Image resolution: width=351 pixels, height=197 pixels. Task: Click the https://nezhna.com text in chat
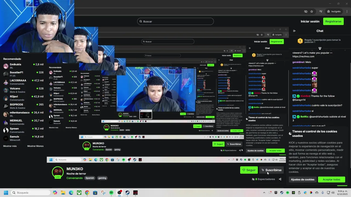[304, 56]
